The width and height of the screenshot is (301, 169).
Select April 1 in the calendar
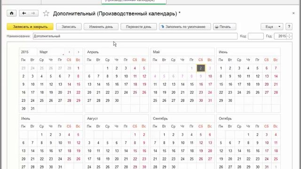pos(108,68)
